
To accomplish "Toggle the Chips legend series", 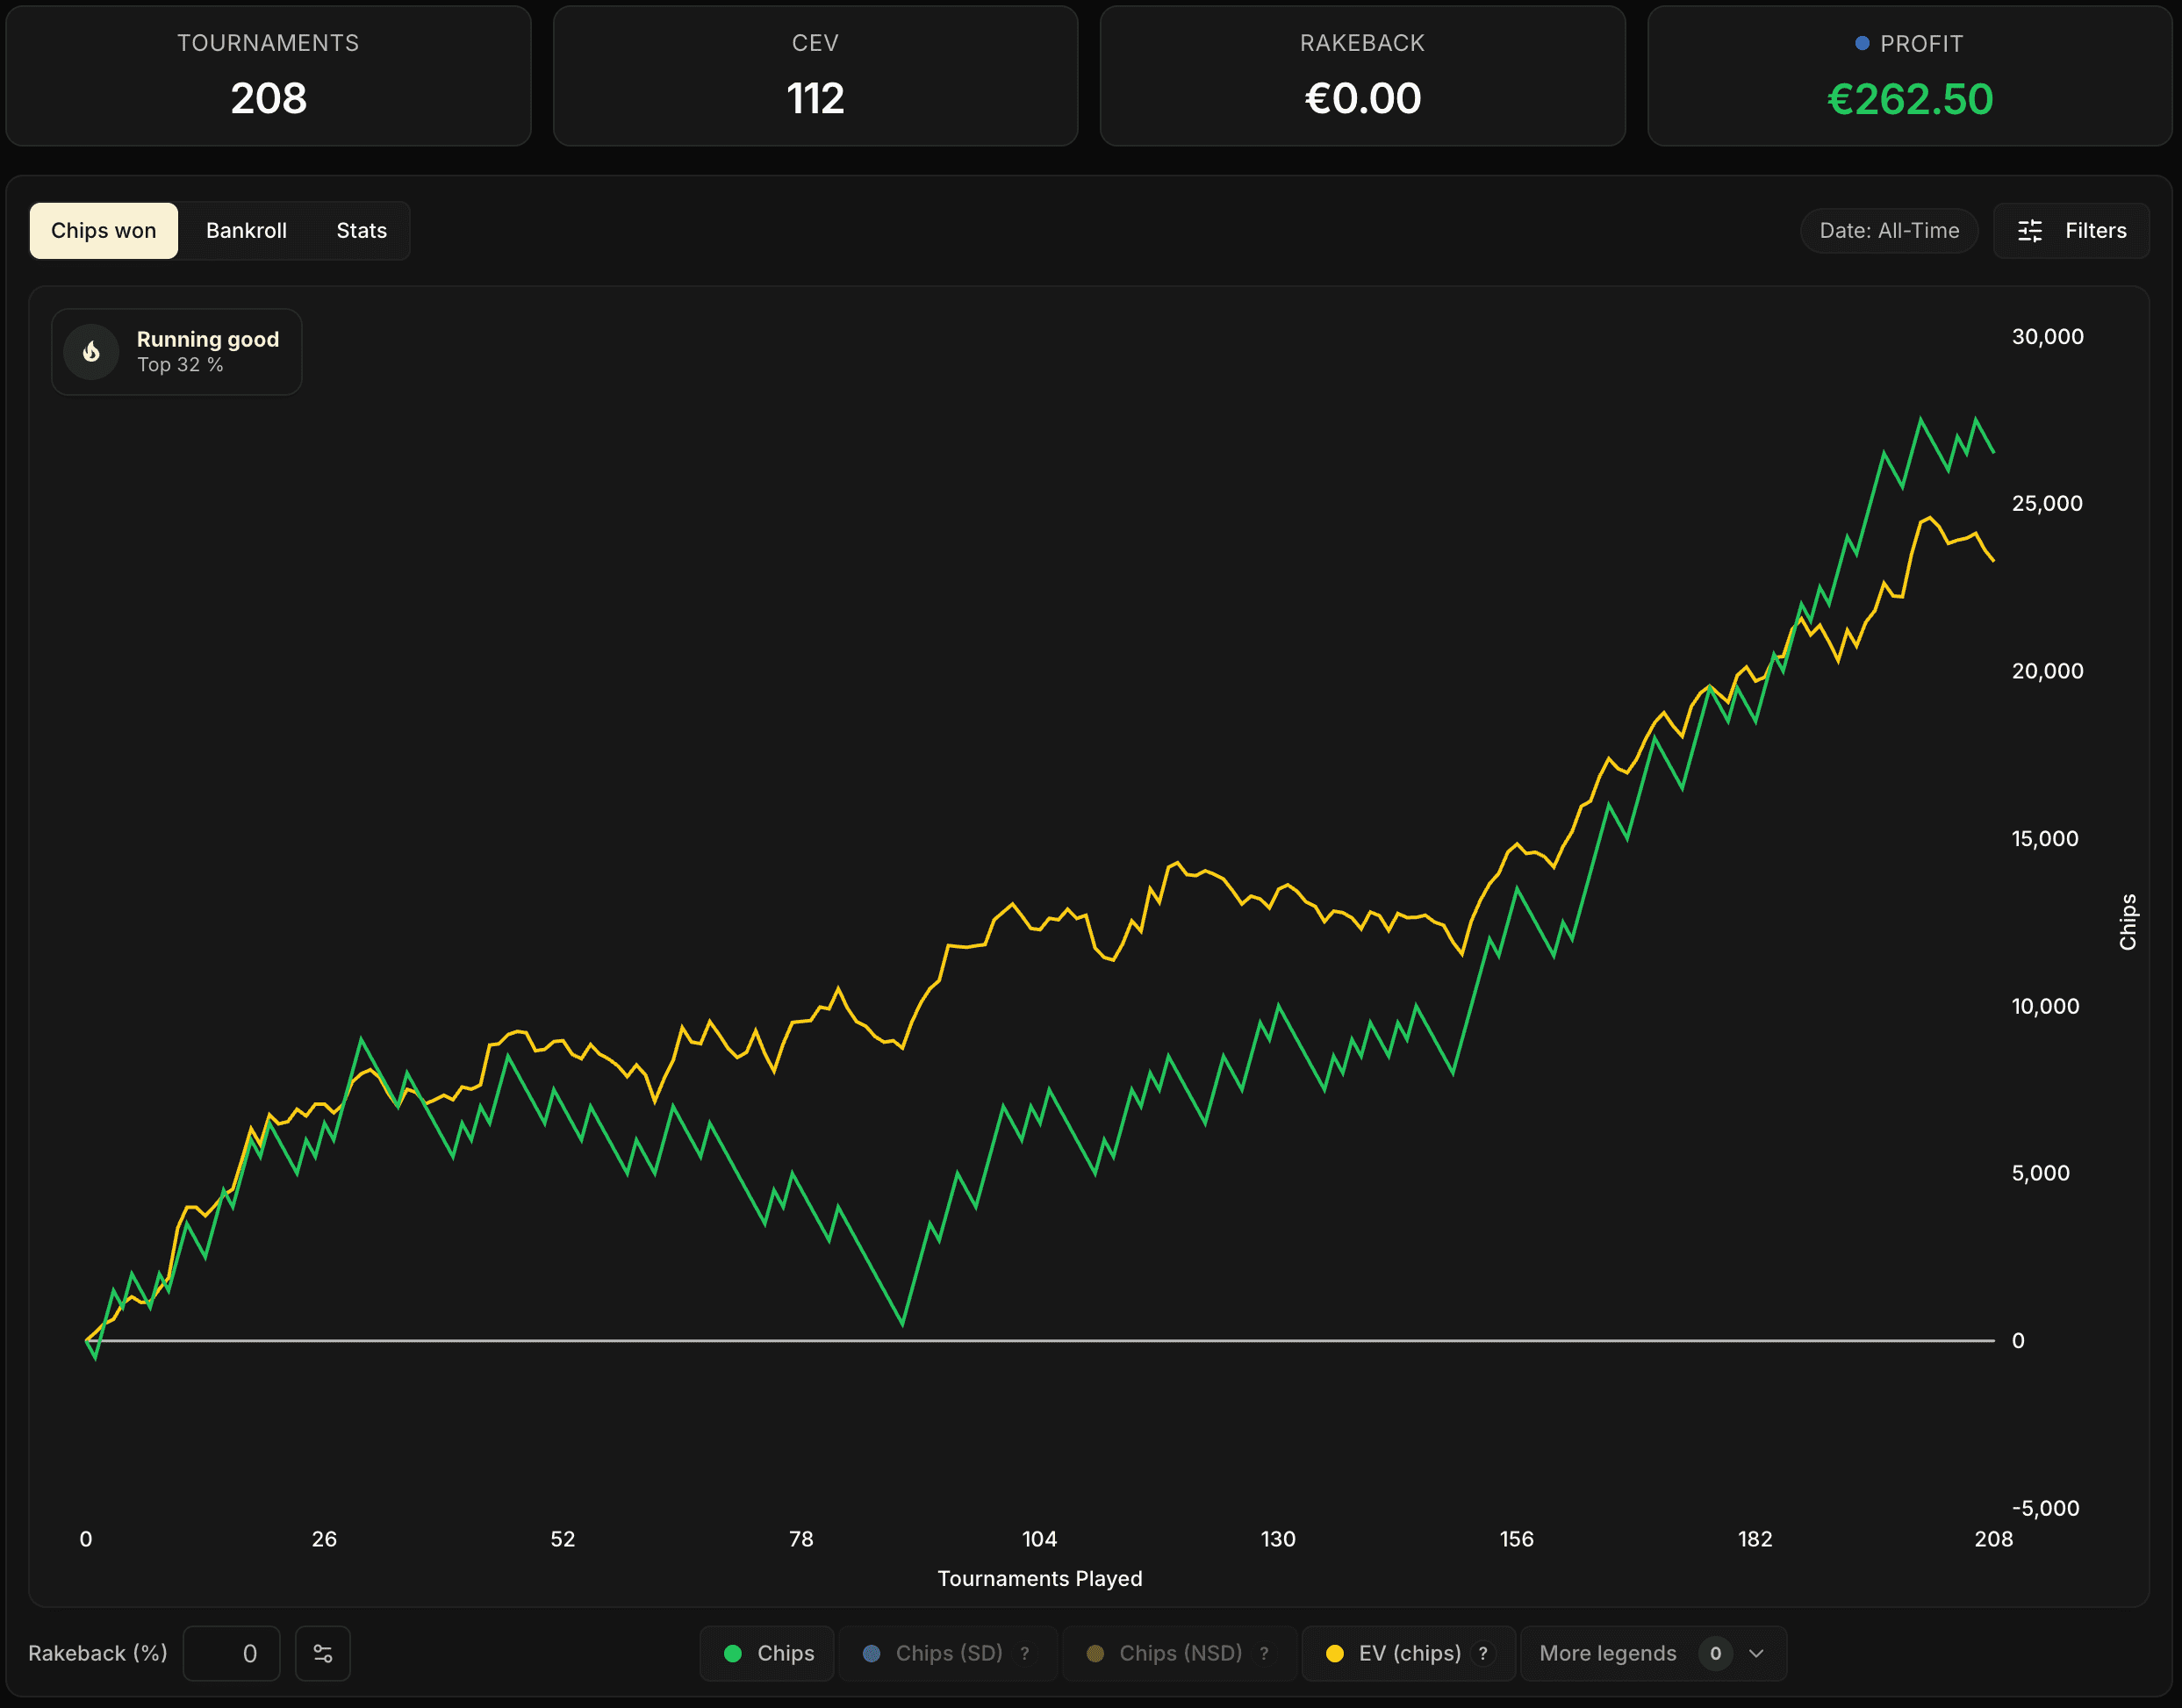I will tap(768, 1653).
